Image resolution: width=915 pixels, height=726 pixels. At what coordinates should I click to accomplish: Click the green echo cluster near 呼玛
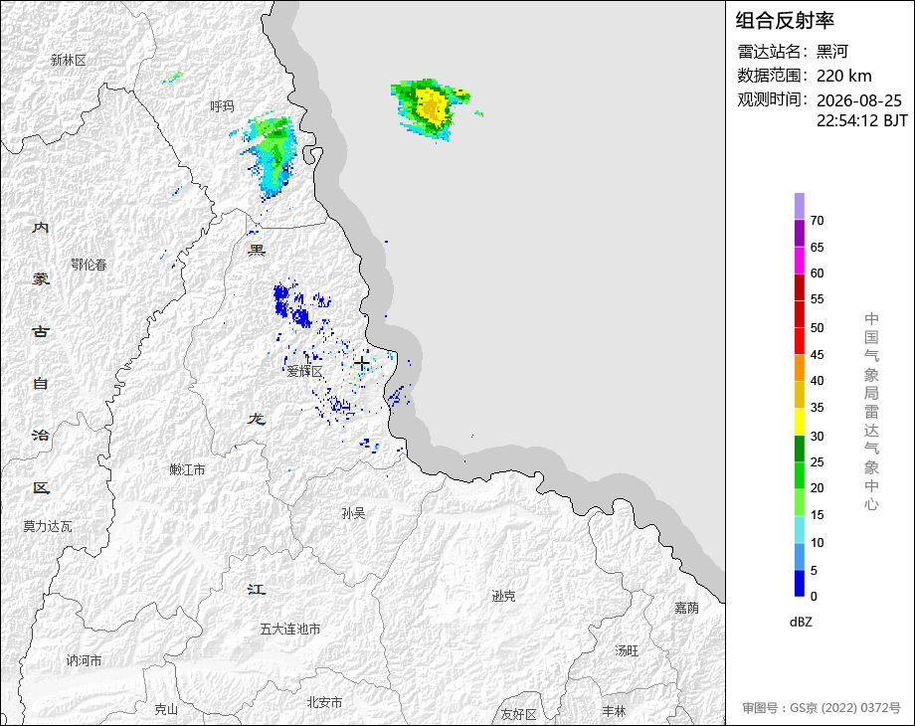point(271,153)
